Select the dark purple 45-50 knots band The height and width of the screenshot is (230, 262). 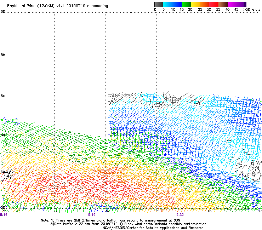click(x=241, y=4)
